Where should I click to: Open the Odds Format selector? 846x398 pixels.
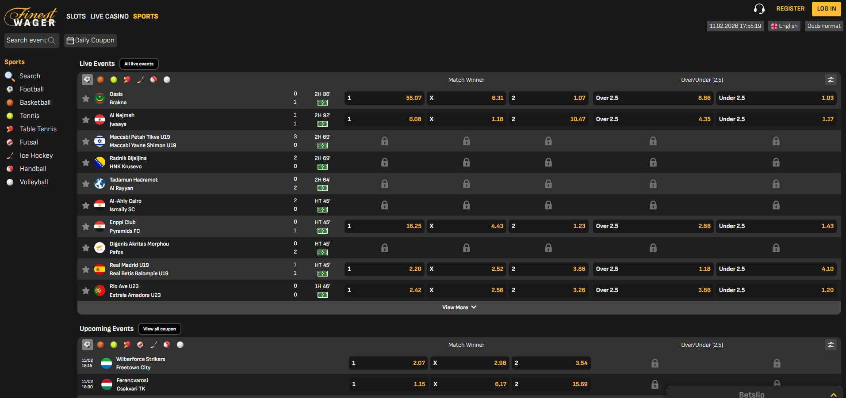(823, 26)
